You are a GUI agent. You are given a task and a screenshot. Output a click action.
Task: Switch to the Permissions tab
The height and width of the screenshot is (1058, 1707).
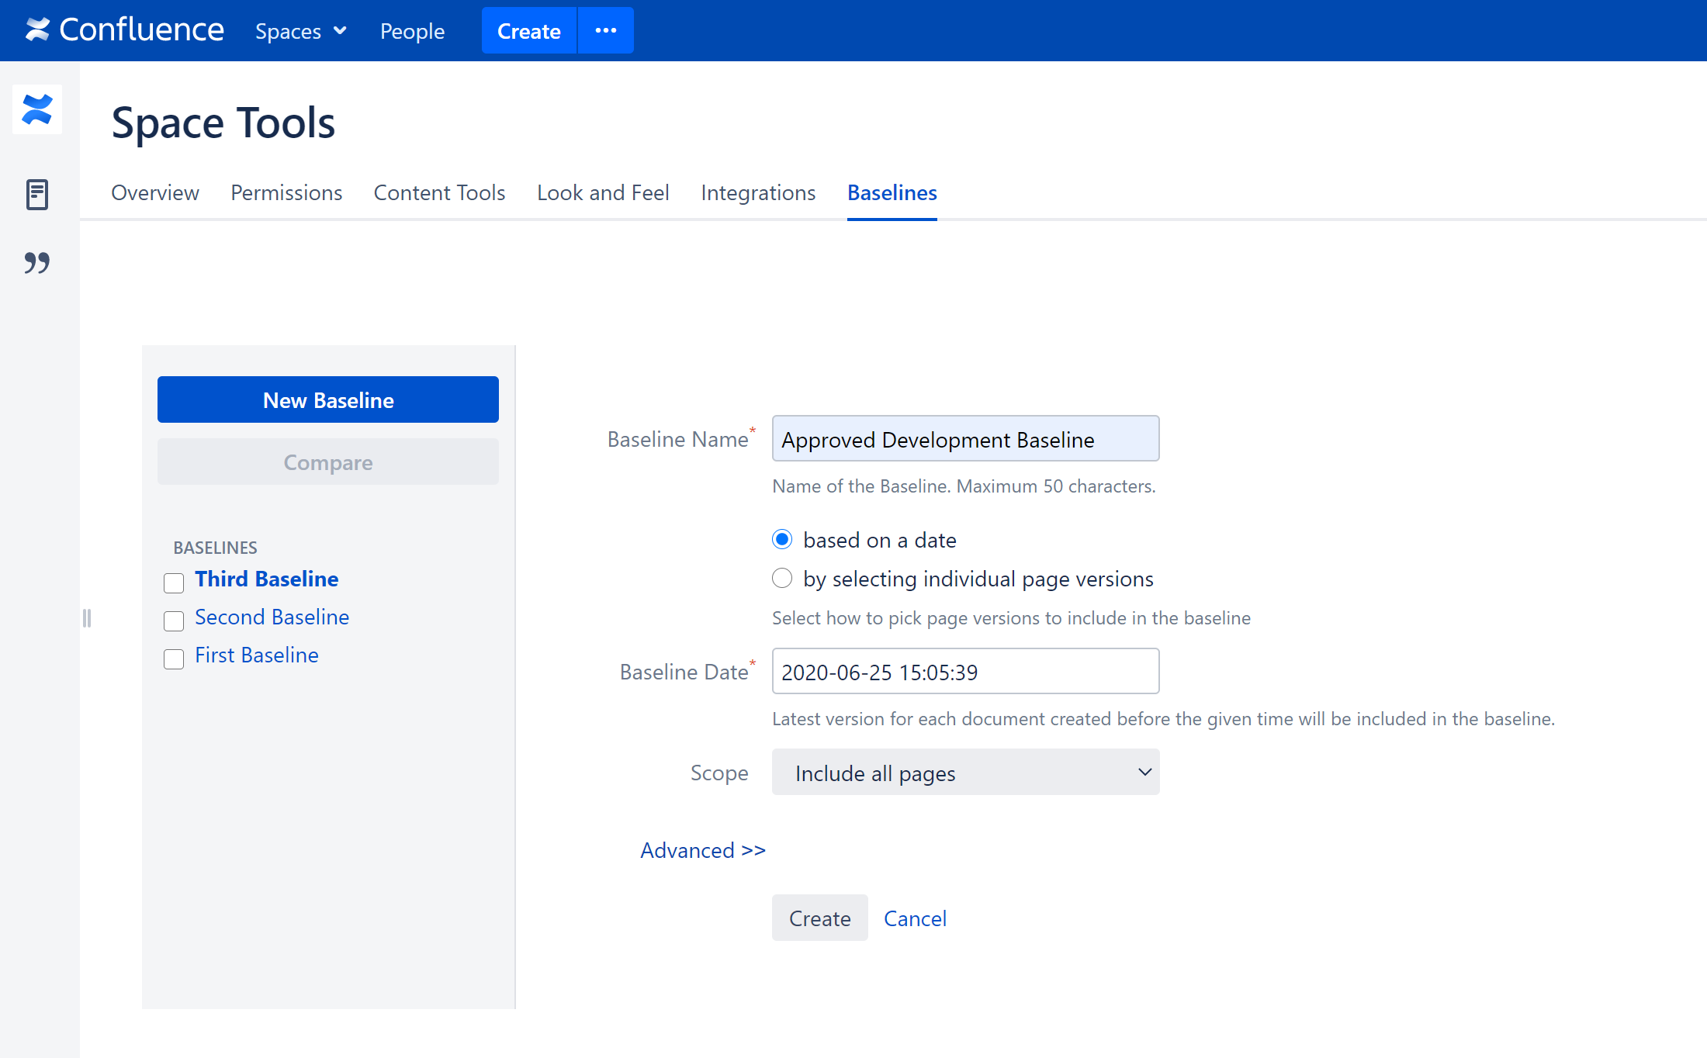click(x=286, y=192)
